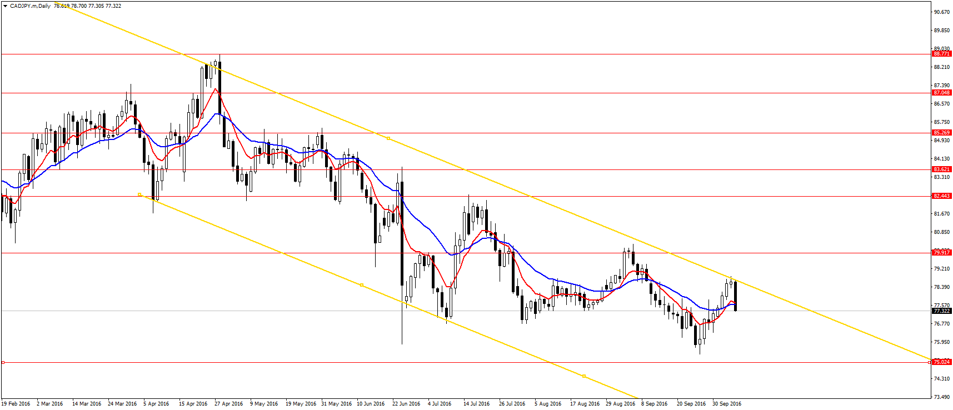Select the 88.771 horizontal line price label
The width and height of the screenshot is (953, 410).
coord(942,54)
